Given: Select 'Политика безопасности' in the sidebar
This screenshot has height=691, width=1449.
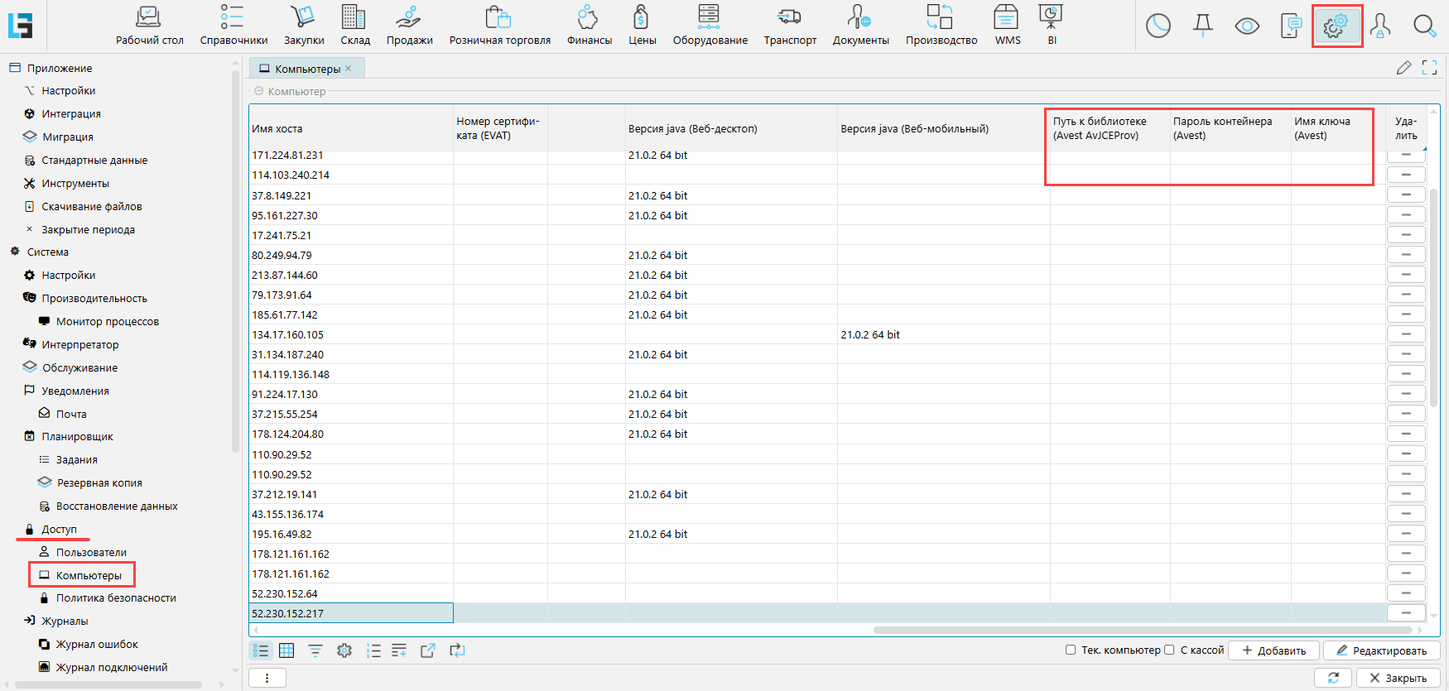Looking at the screenshot, I should (116, 597).
